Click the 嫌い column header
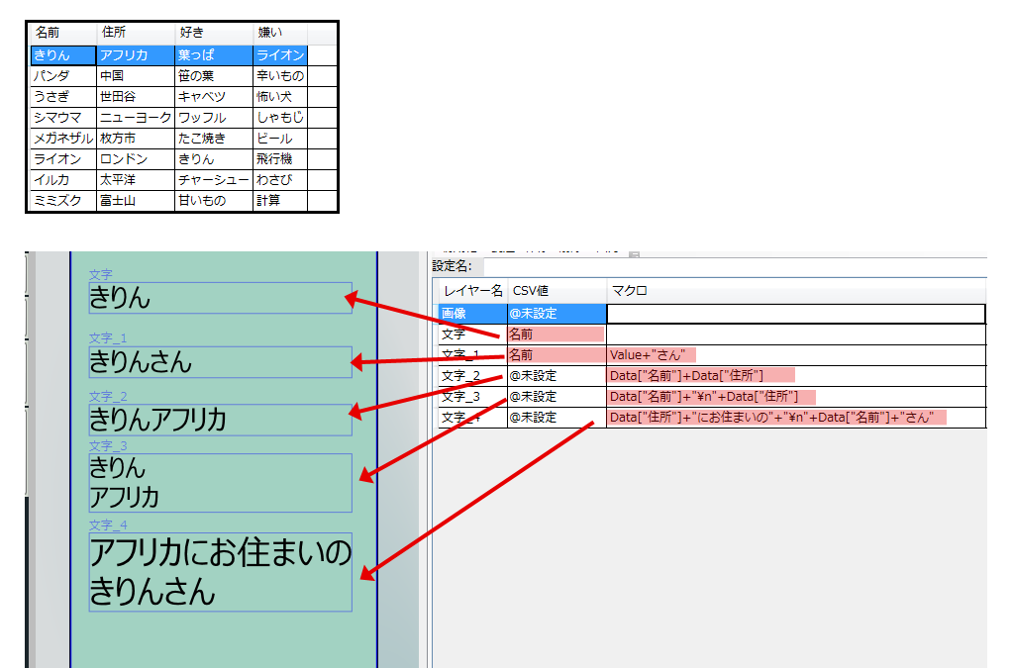This screenshot has height=668, width=1013. [279, 33]
